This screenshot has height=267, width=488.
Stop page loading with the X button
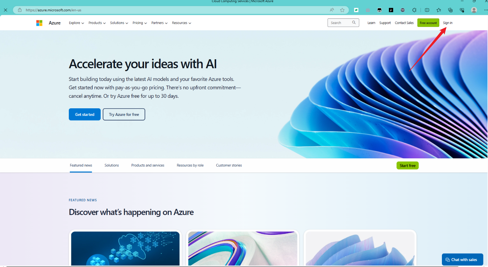tap(5, 10)
